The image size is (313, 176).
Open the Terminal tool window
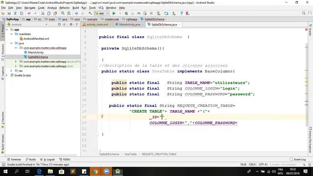click(x=14, y=159)
